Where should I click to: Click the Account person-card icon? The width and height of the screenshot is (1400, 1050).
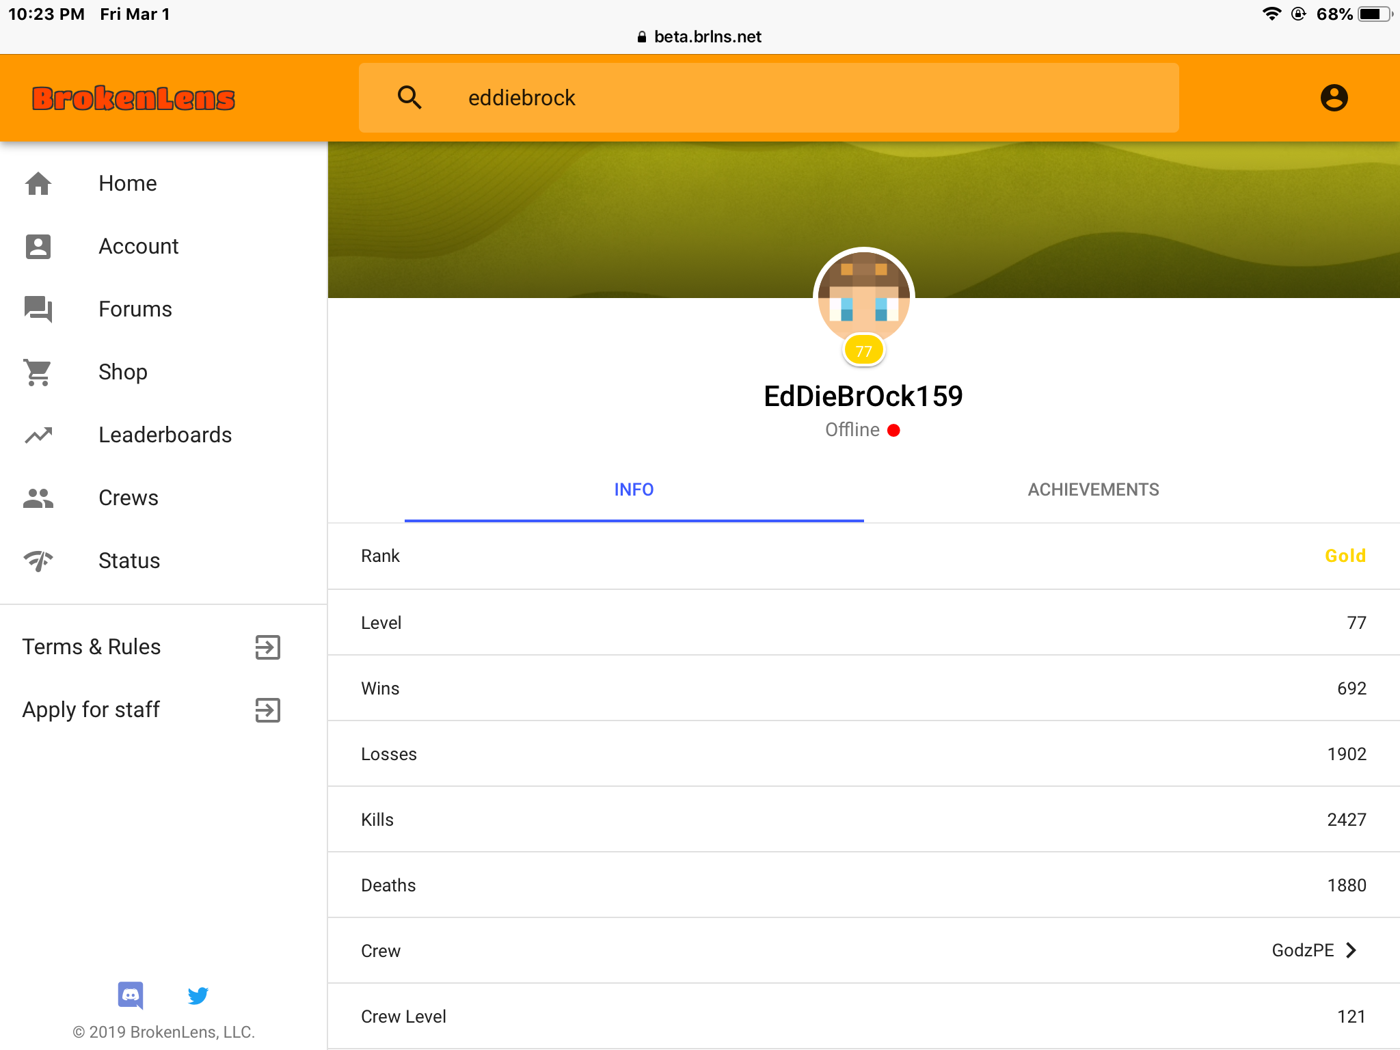click(38, 246)
